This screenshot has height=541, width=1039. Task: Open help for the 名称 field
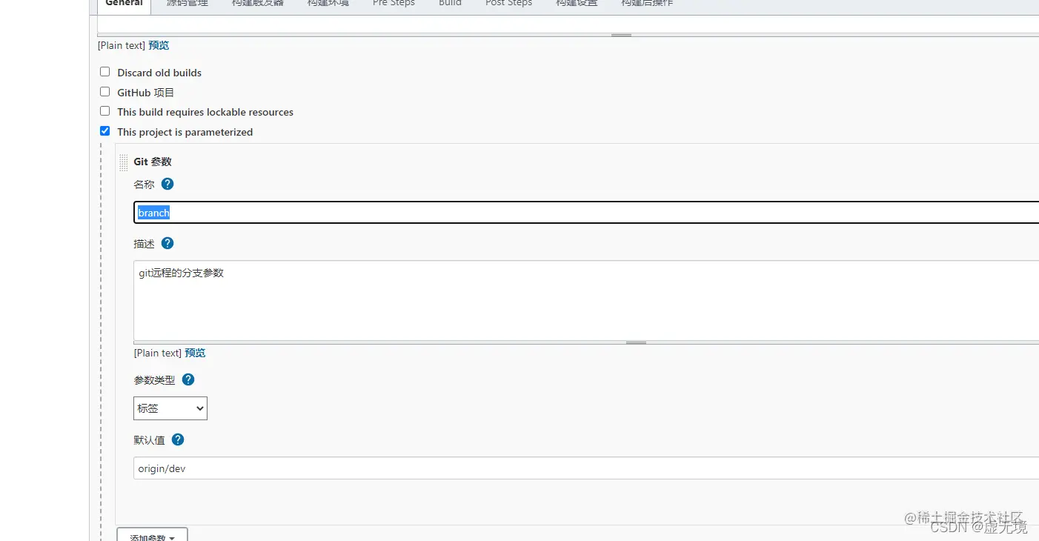click(x=167, y=184)
